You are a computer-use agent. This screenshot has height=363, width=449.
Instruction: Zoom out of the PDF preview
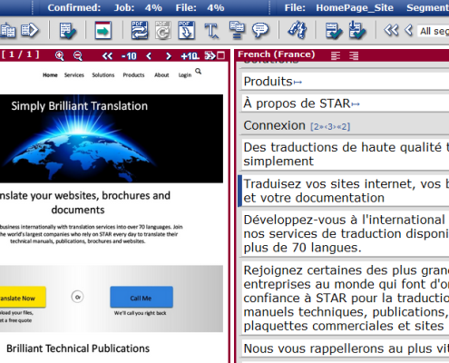(x=78, y=56)
